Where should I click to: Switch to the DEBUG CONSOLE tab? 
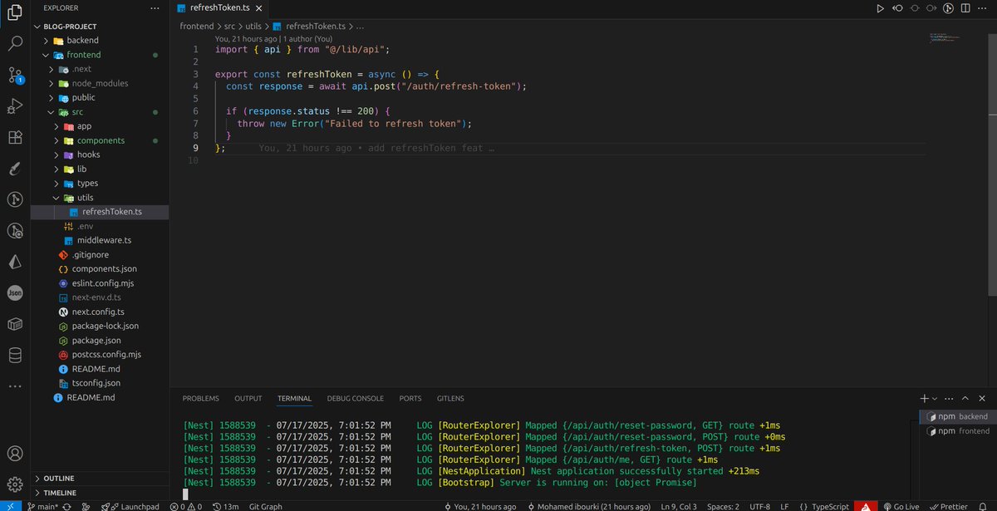(356, 399)
